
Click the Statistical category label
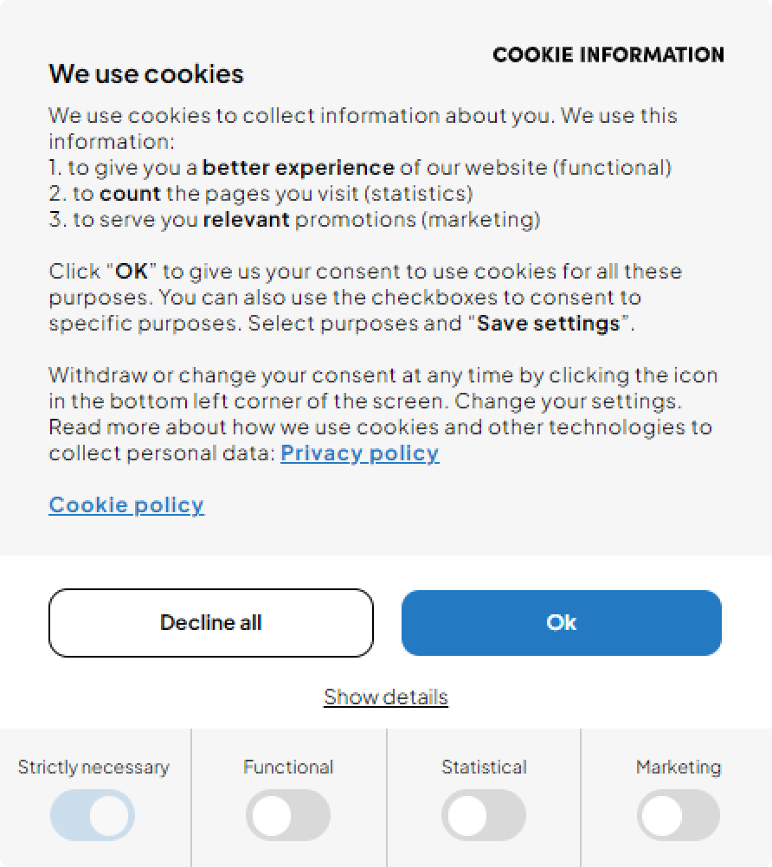484,767
